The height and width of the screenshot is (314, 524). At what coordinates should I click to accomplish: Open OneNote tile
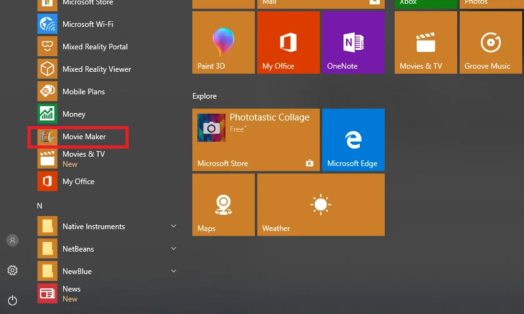[353, 42]
